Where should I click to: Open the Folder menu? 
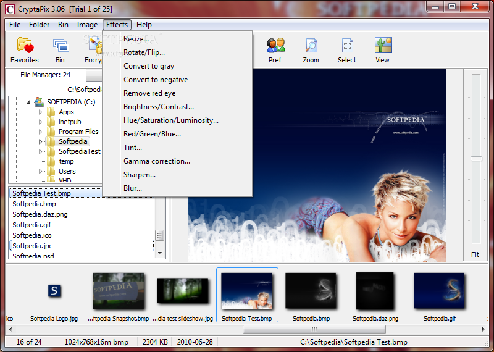click(x=39, y=25)
